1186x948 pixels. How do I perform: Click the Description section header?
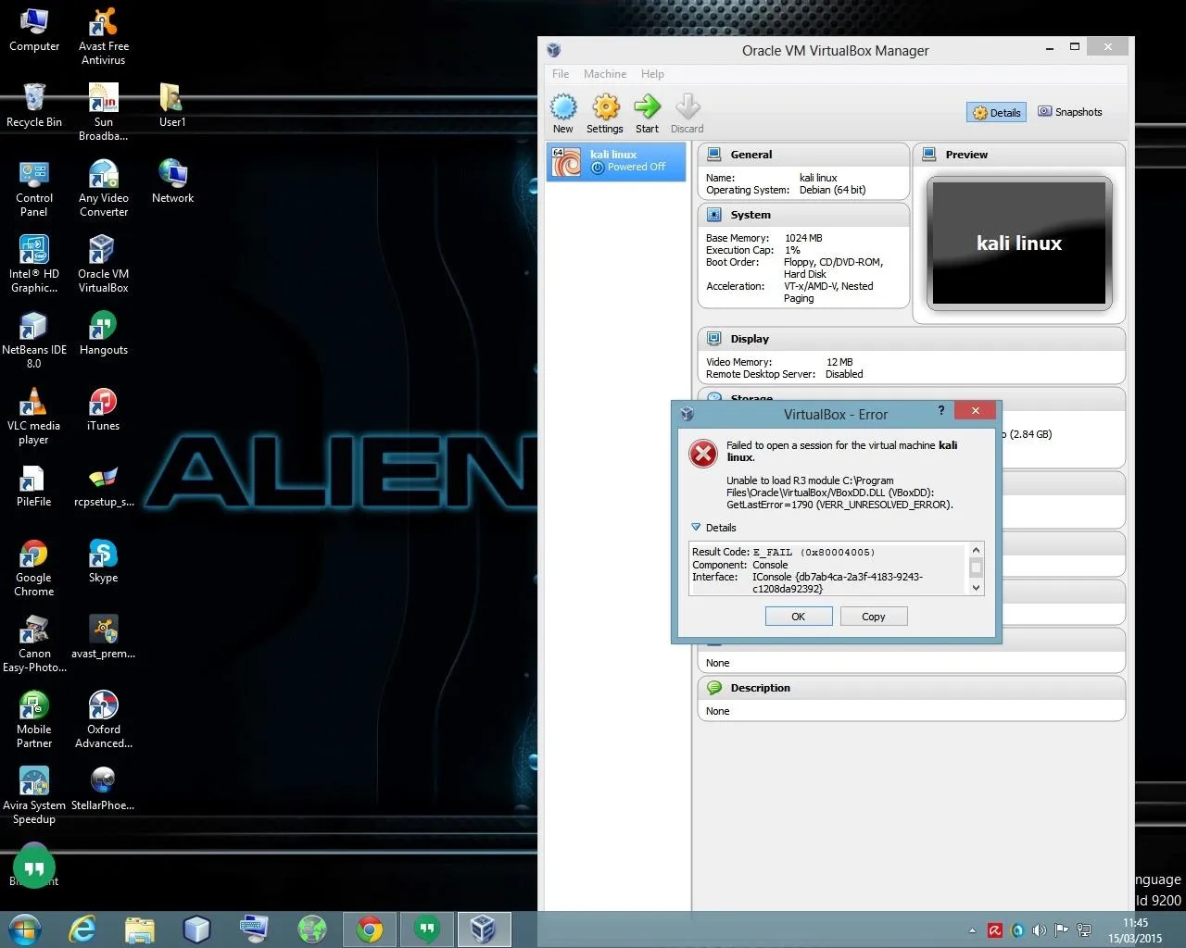coord(912,688)
